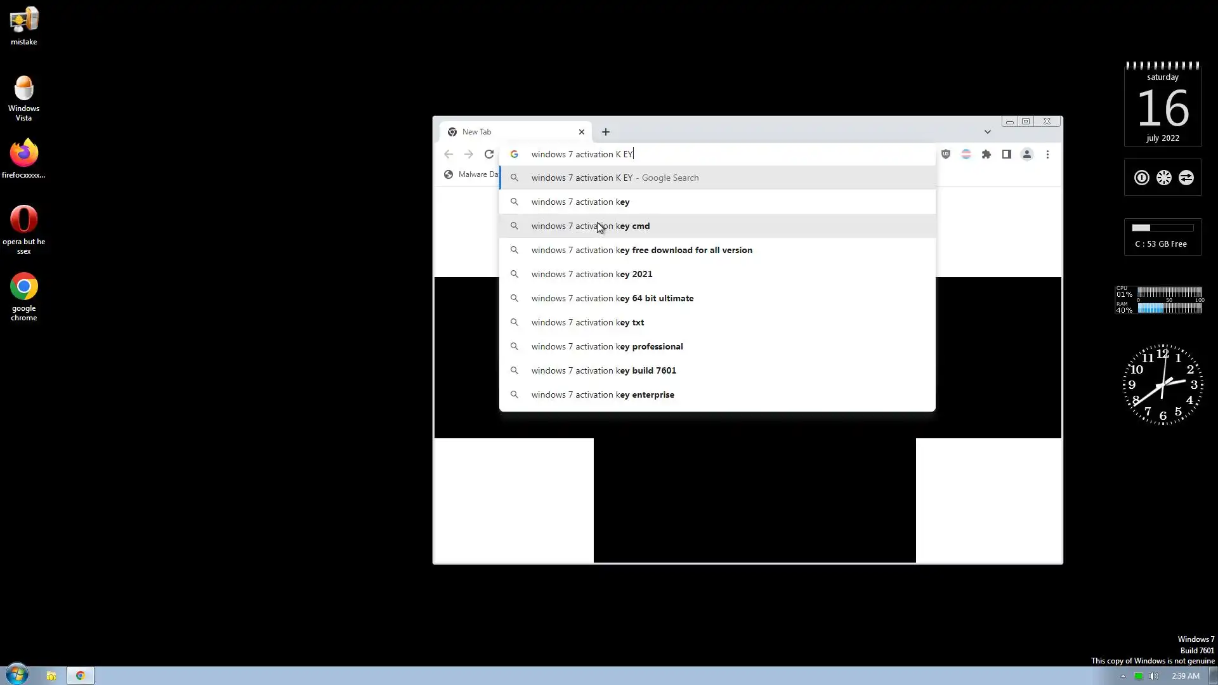Image resolution: width=1218 pixels, height=685 pixels.
Task: Expand the tab search chevron dropdown
Action: coord(987,132)
